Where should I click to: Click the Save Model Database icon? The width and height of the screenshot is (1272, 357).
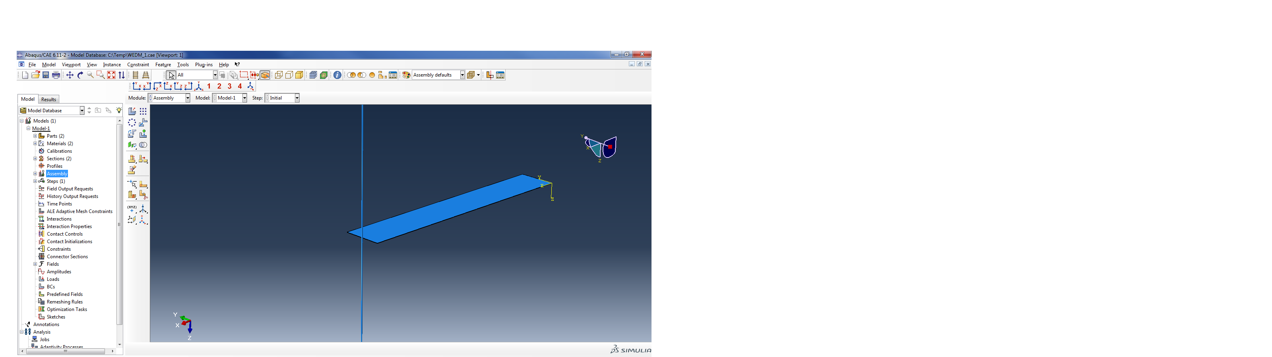pyautogui.click(x=45, y=75)
